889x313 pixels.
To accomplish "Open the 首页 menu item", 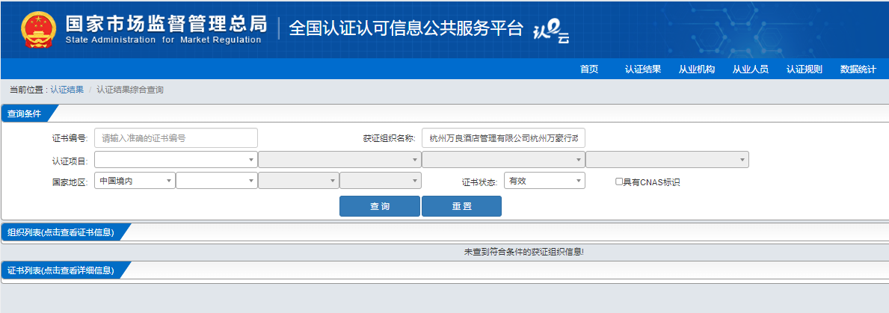I will (x=589, y=69).
